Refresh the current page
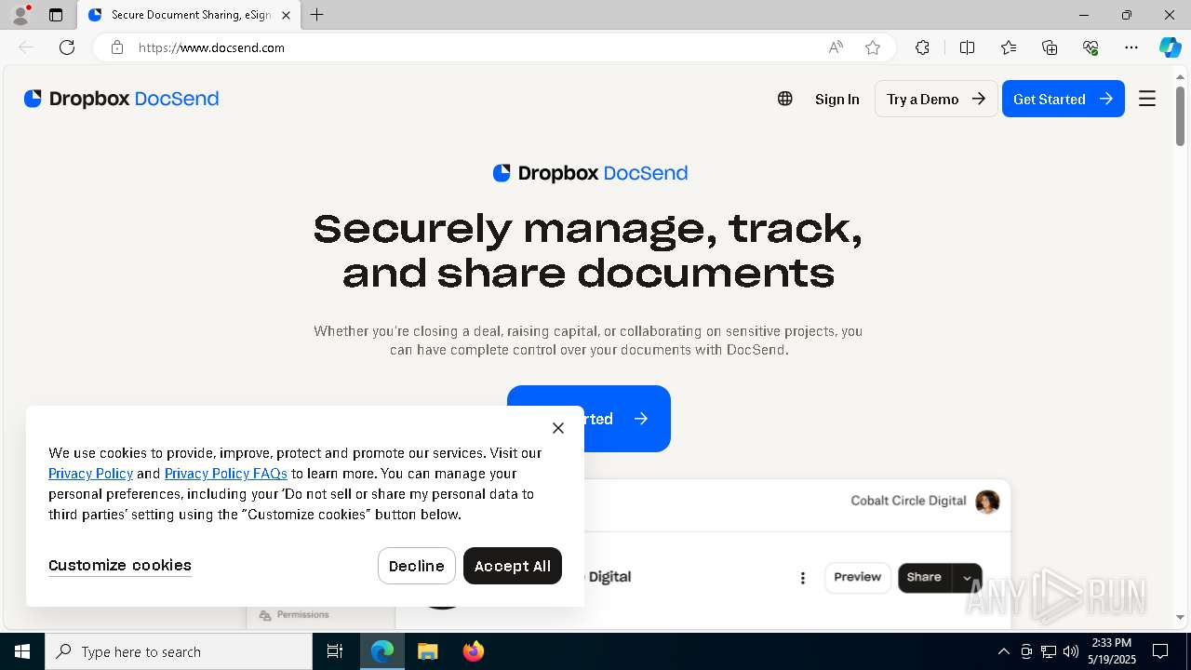Image resolution: width=1191 pixels, height=670 pixels. (x=67, y=47)
